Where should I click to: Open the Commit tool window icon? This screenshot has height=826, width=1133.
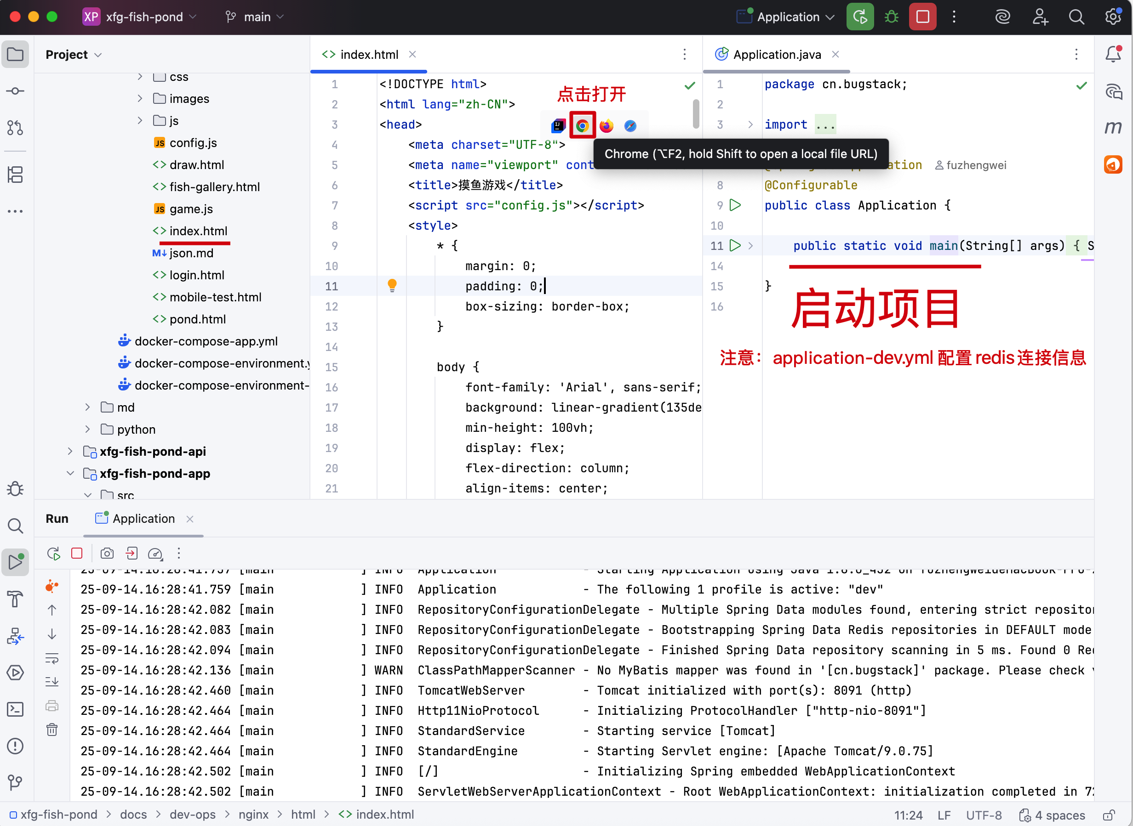tap(15, 91)
